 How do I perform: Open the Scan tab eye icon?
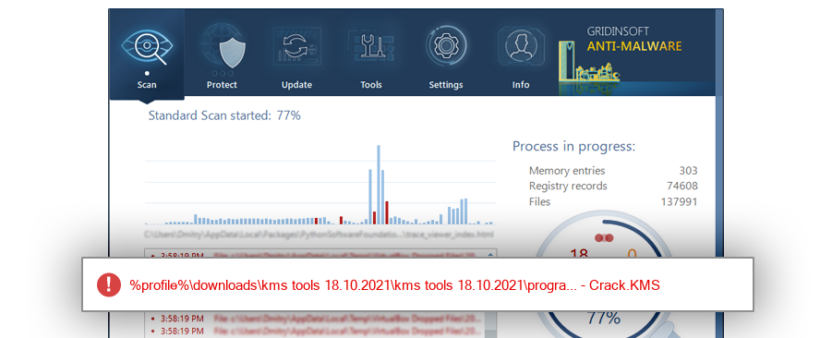tap(147, 47)
